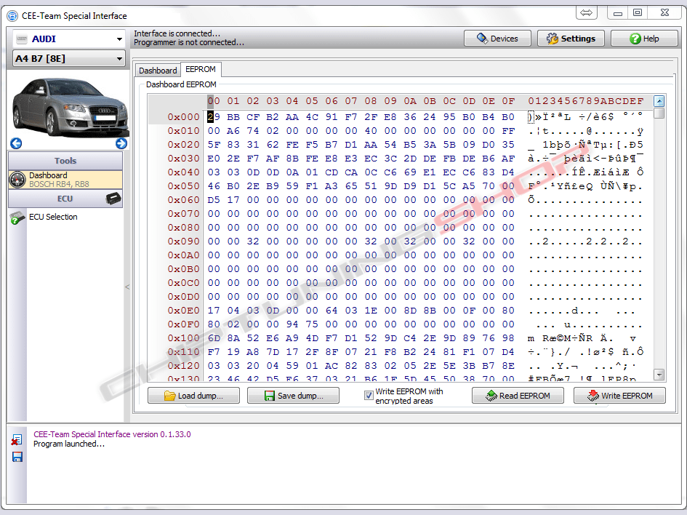
Task: Show previous car with left blue arrow
Action: point(16,143)
